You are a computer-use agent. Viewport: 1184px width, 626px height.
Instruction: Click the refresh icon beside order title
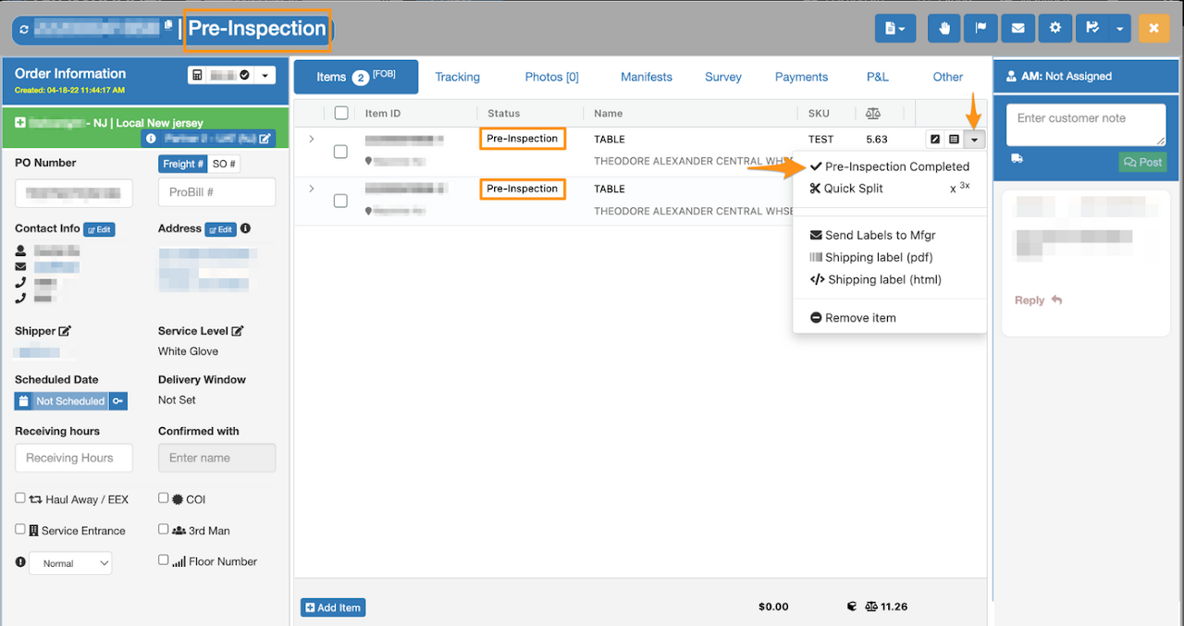pyautogui.click(x=24, y=30)
